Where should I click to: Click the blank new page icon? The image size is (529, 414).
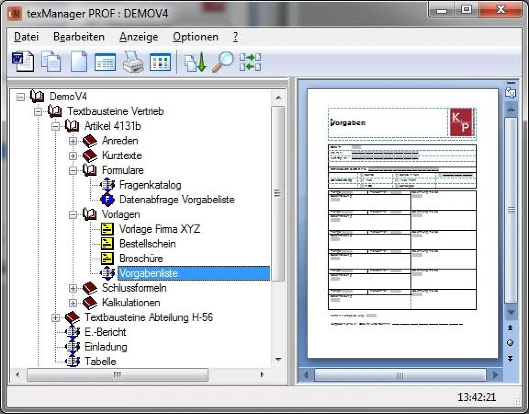[x=78, y=62]
